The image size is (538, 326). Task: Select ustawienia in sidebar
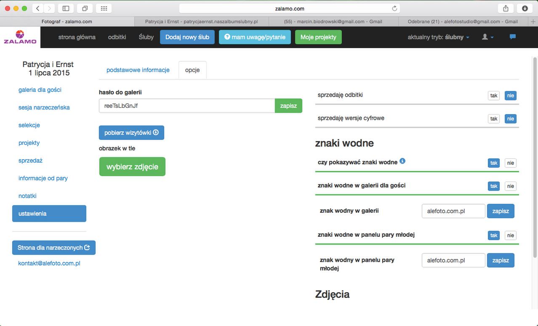pos(49,214)
